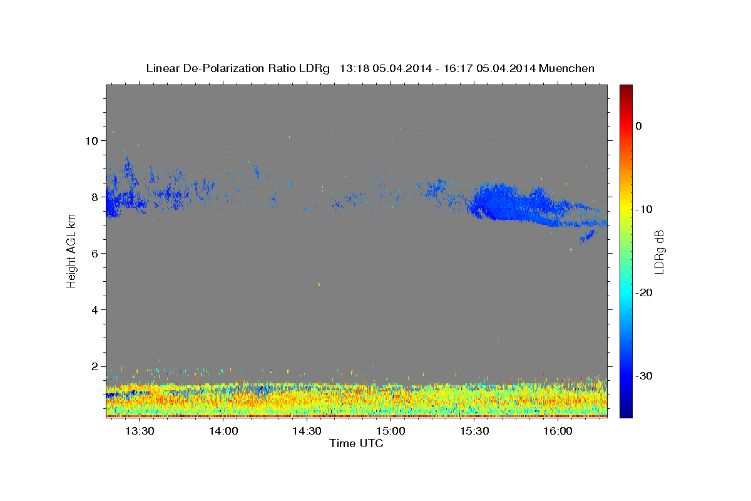Screen dimensions: 751x501
Task: Click the height label '2'
Action: [x=95, y=366]
